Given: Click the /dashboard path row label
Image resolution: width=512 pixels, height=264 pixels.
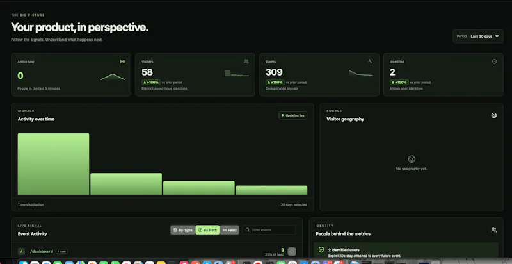Looking at the screenshot, I should point(42,252).
